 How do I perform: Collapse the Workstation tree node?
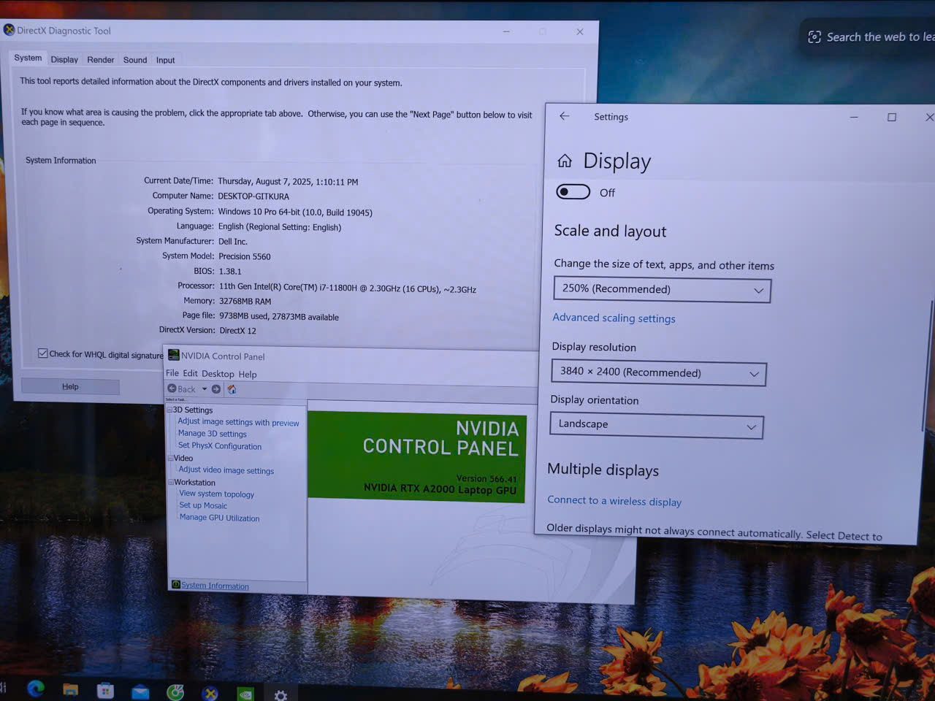171,482
